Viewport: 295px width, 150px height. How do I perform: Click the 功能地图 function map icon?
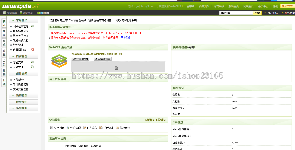(21, 13)
